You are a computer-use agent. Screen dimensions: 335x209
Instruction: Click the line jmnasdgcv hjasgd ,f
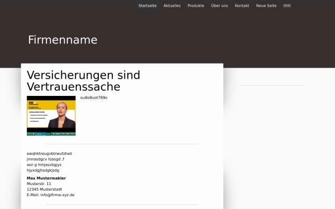click(46, 159)
